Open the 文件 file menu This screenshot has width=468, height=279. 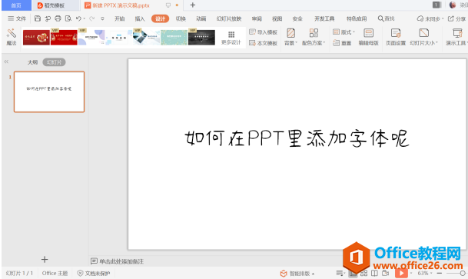17,18
